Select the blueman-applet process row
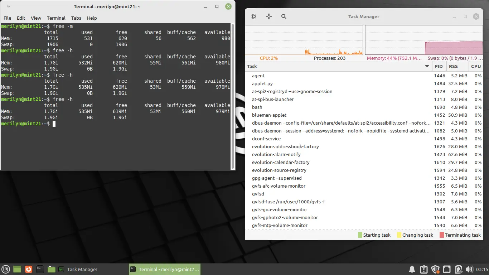The width and height of the screenshot is (489, 275). tap(269, 115)
